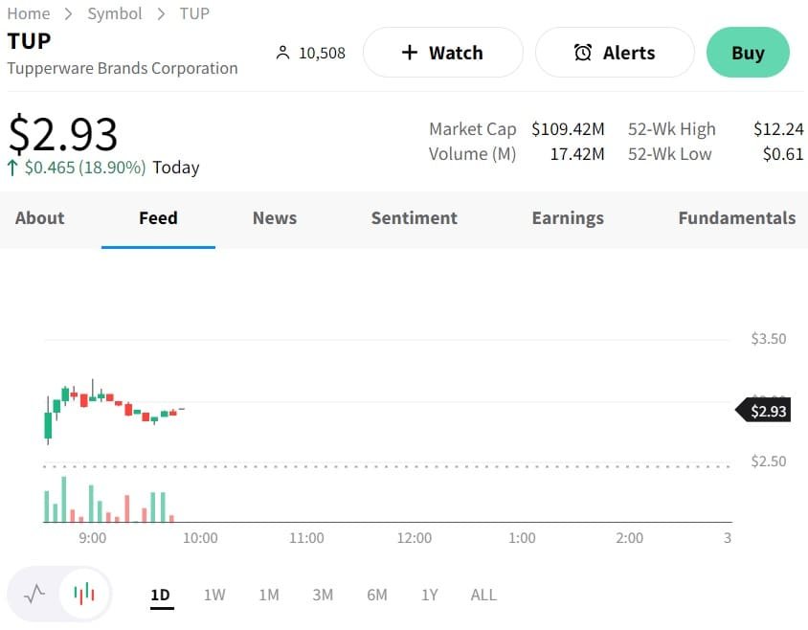View the Earnings tab
The height and width of the screenshot is (630, 808).
[x=568, y=218]
